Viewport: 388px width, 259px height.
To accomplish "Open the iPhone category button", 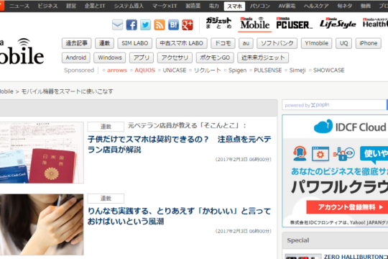I will pos(369,43).
